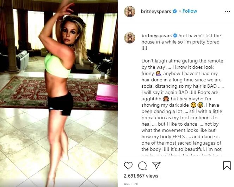The height and width of the screenshot is (187, 234).
Task: Like the post with the heart icon
Action: coord(128,166)
